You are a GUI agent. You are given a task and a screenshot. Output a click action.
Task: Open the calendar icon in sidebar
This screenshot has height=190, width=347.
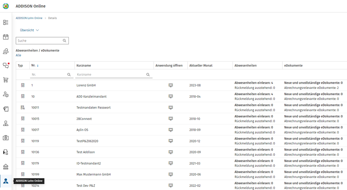pyautogui.click(x=6, y=37)
